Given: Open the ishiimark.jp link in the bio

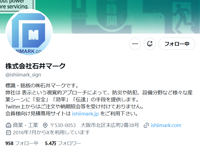Looking at the screenshot, I should (x=85, y=114).
